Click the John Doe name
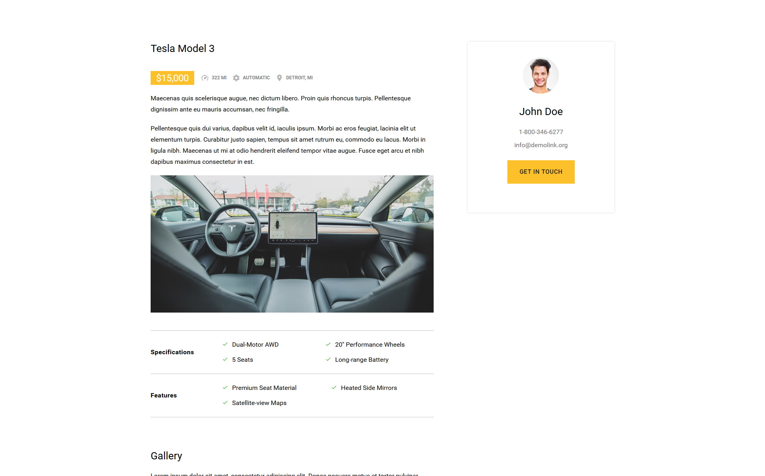This screenshot has height=476, width=765. (541, 111)
